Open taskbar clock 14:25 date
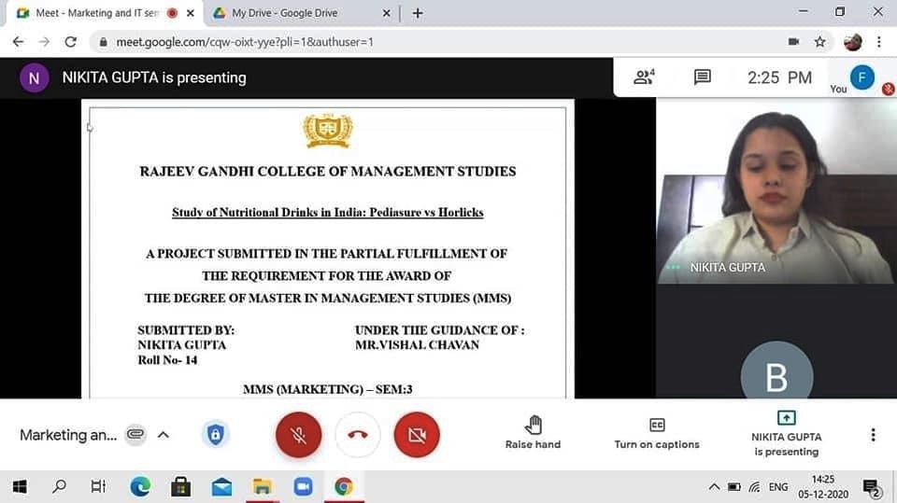The height and width of the screenshot is (503, 897). 823,486
